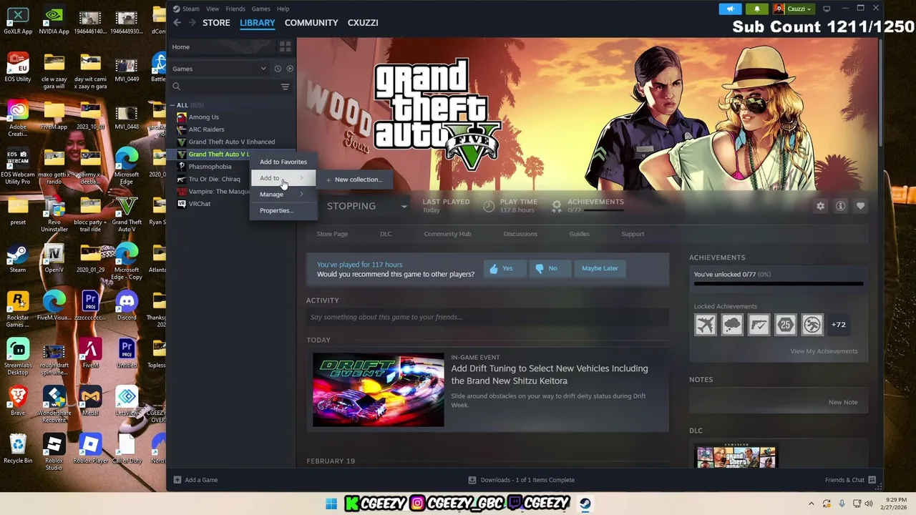Go back with Steam's back arrow

click(177, 23)
